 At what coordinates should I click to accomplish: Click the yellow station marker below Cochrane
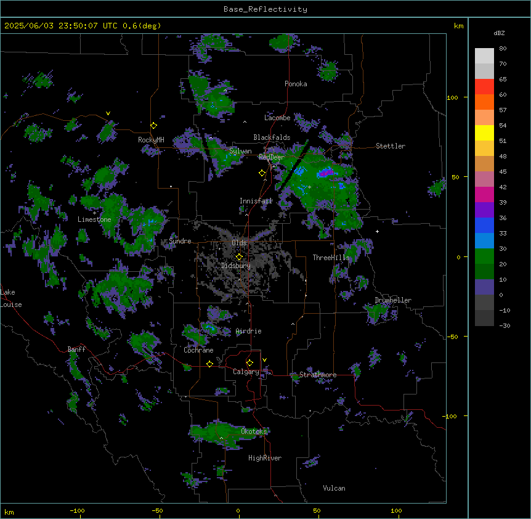(x=209, y=364)
